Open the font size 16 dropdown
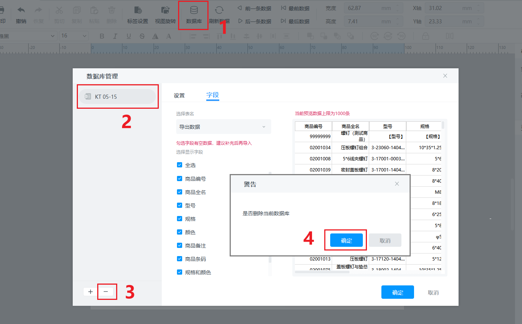The height and width of the screenshot is (324, 522). point(74,36)
